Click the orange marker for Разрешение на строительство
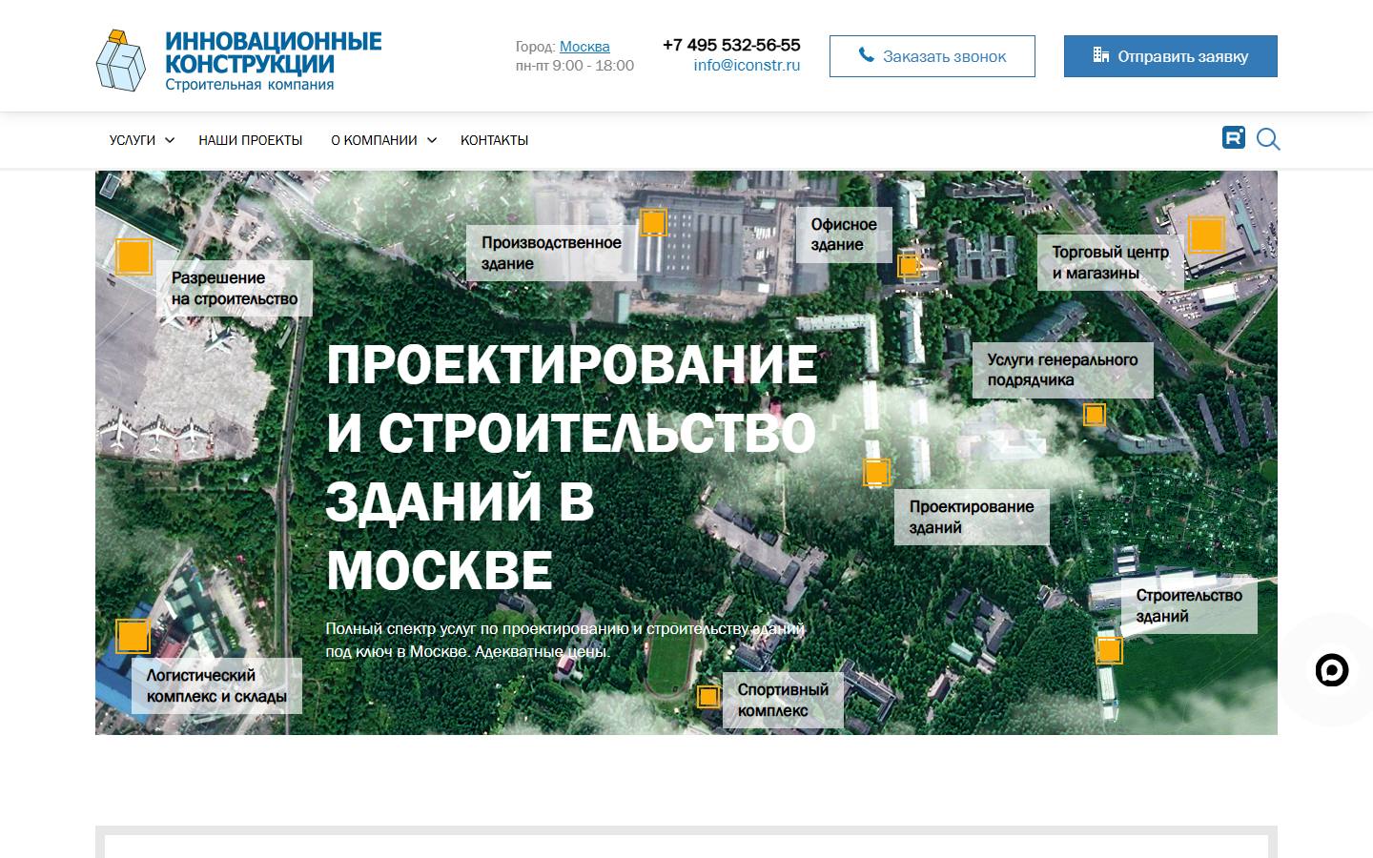The width and height of the screenshot is (1373, 858). coord(134,256)
